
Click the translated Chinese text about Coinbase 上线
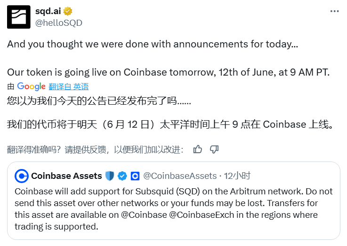coord(170,124)
